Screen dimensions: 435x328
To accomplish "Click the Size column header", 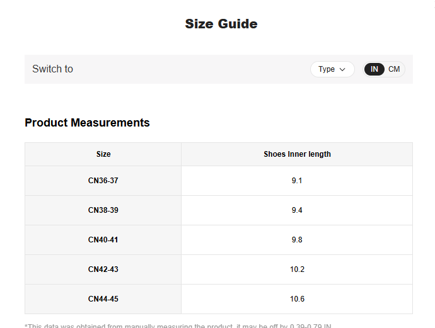I will click(103, 154).
